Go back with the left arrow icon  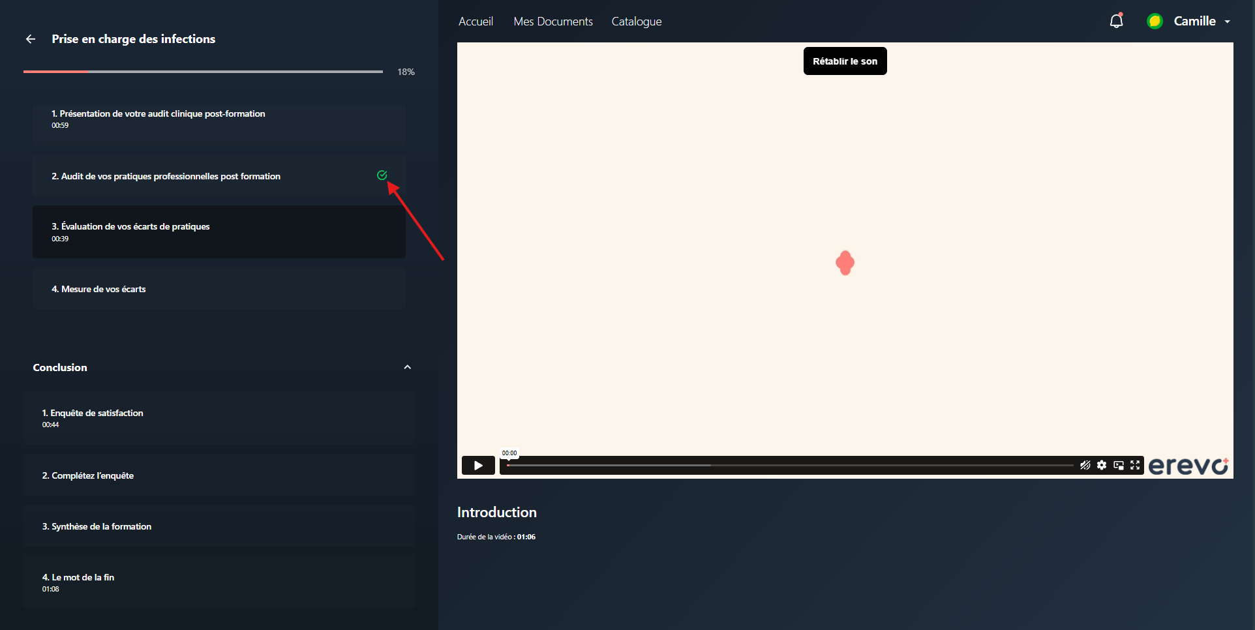(x=31, y=39)
